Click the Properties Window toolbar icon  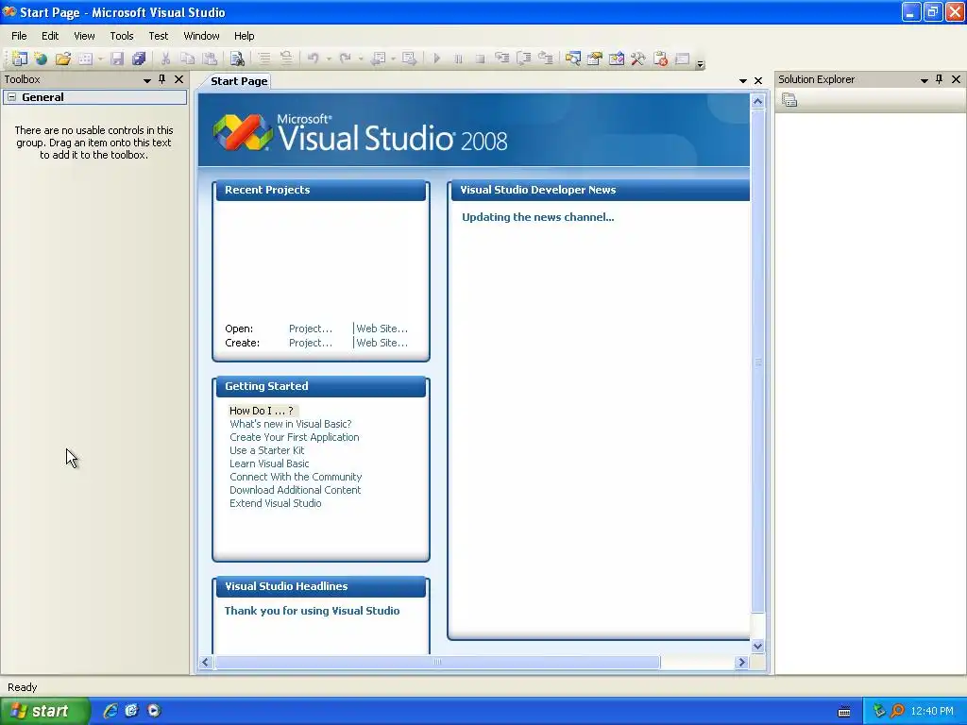coord(595,59)
